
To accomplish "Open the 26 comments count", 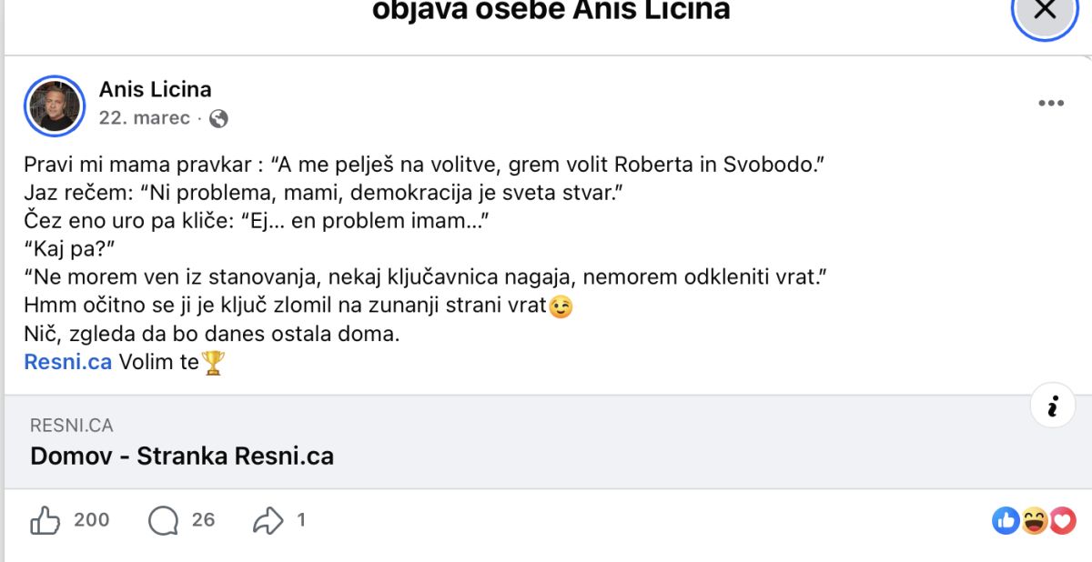I will pos(204,520).
